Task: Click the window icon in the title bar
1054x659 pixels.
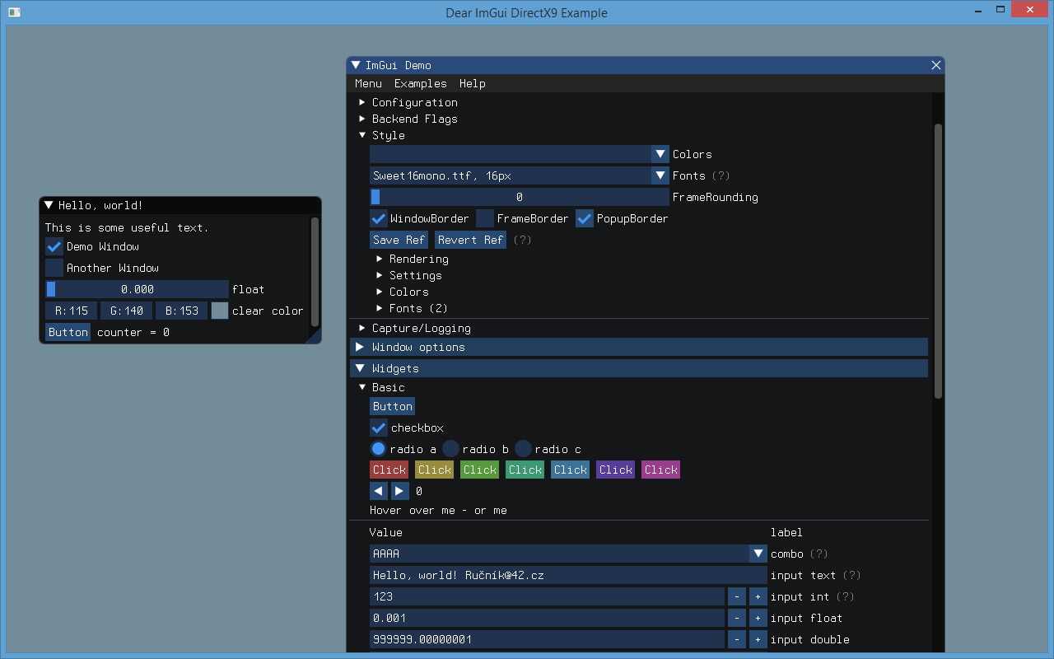Action: pyautogui.click(x=13, y=12)
